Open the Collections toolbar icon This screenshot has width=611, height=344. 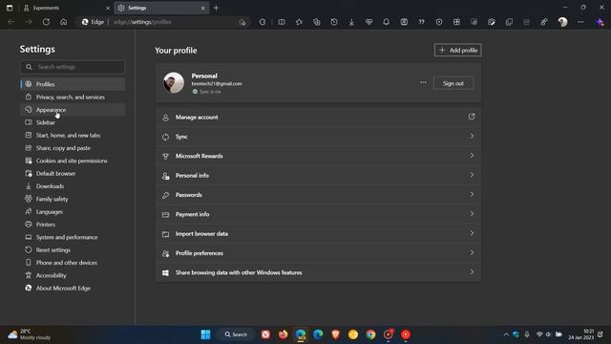click(x=316, y=22)
